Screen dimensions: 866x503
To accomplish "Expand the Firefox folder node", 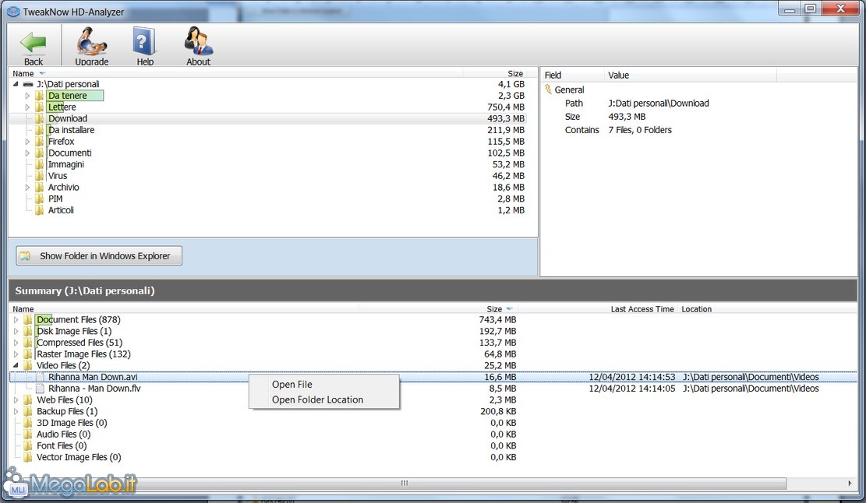I will (27, 142).
